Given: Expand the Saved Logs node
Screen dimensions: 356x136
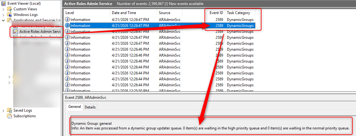Looking at the screenshot, I should point(3,110).
